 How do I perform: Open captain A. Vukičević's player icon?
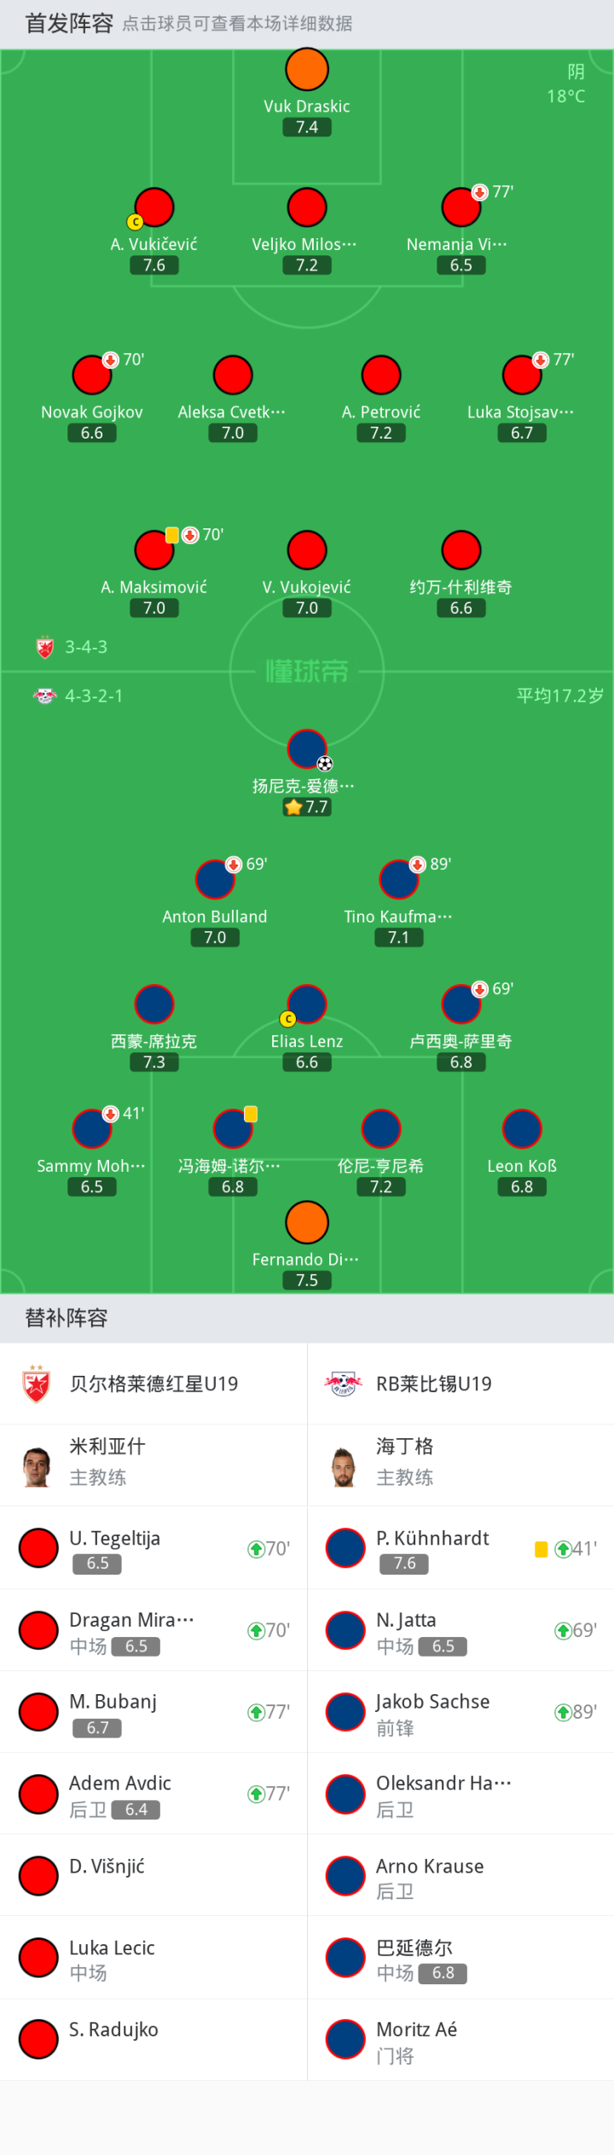[x=153, y=207]
